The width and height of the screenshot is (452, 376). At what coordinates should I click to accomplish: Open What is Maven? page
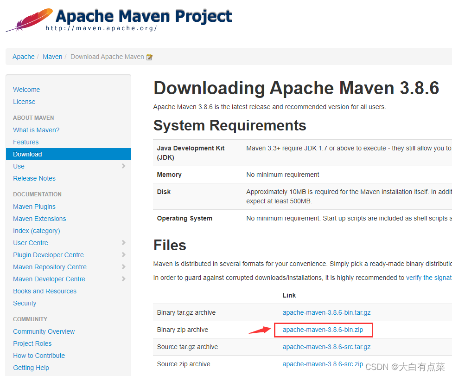pyautogui.click(x=36, y=130)
